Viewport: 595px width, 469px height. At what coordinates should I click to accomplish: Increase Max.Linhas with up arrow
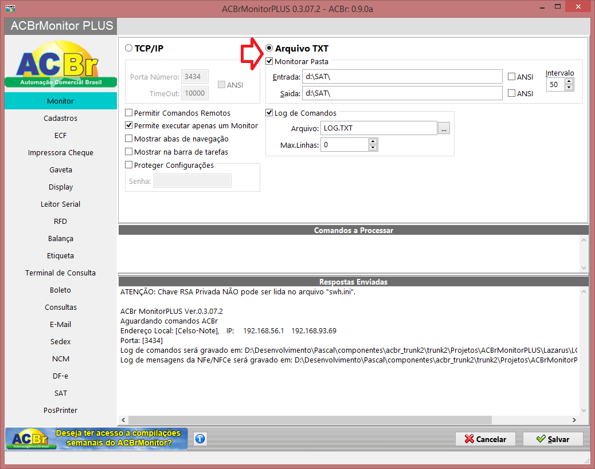tap(373, 141)
